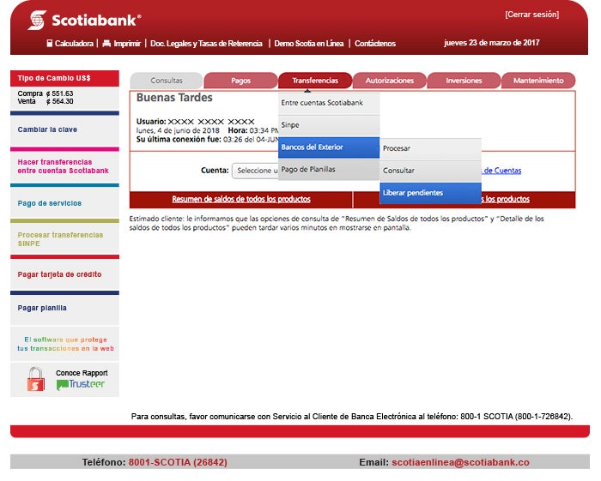This screenshot has width=601, height=481.
Task: Click the calculator icon in header
Action: coord(50,43)
